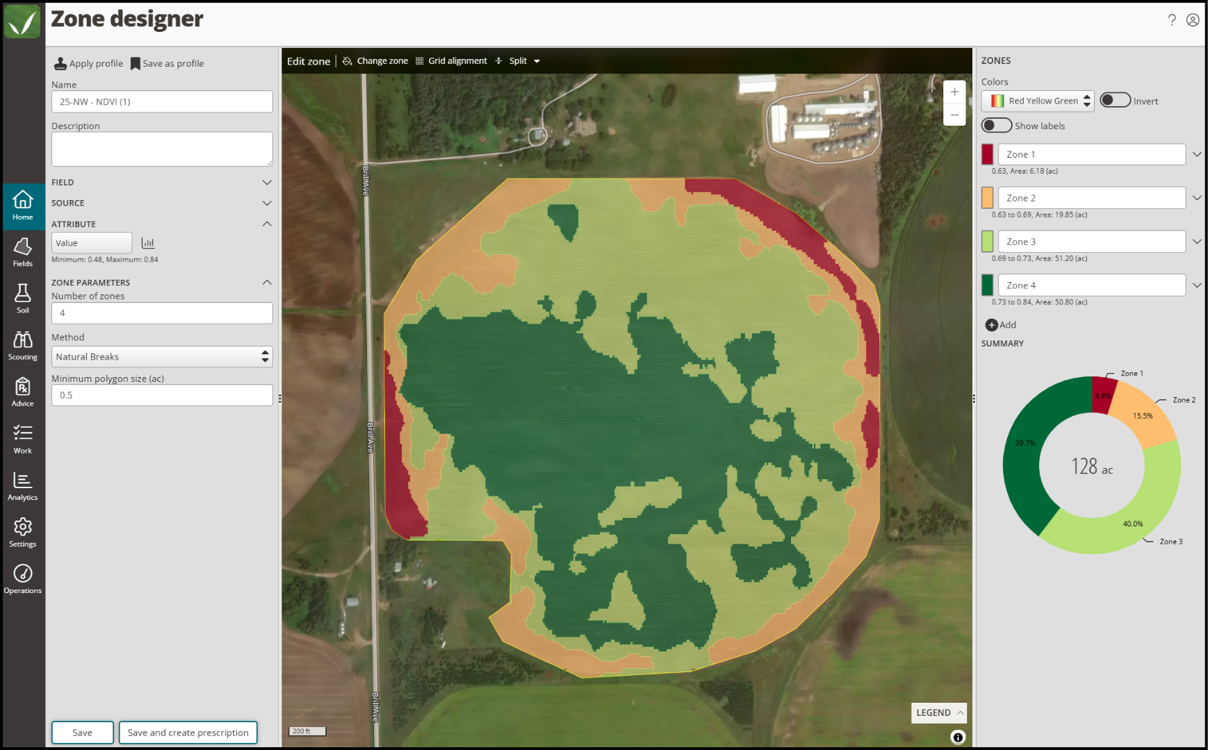
Task: Click Zone 2 orange color swatch
Action: pos(987,198)
